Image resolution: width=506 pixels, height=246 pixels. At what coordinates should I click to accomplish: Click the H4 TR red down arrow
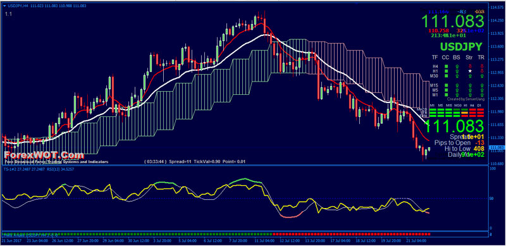click(x=482, y=66)
